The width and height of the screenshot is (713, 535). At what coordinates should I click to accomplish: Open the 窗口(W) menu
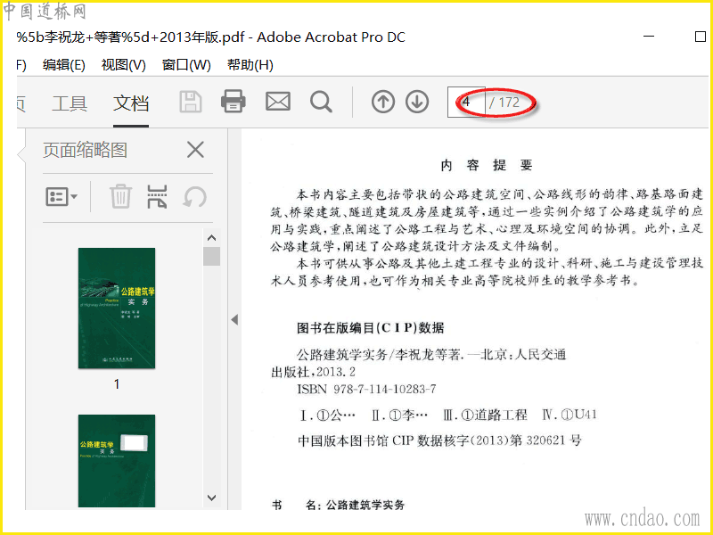pos(186,65)
